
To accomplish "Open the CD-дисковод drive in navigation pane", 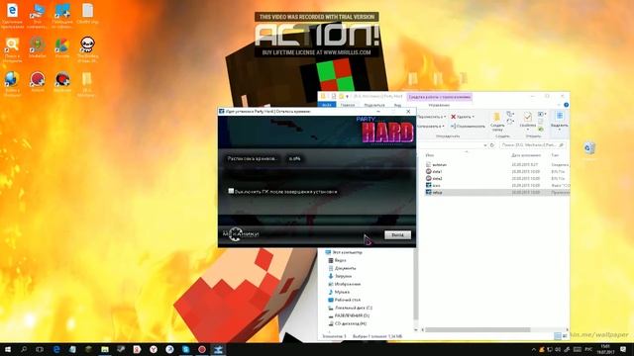I will (348, 323).
